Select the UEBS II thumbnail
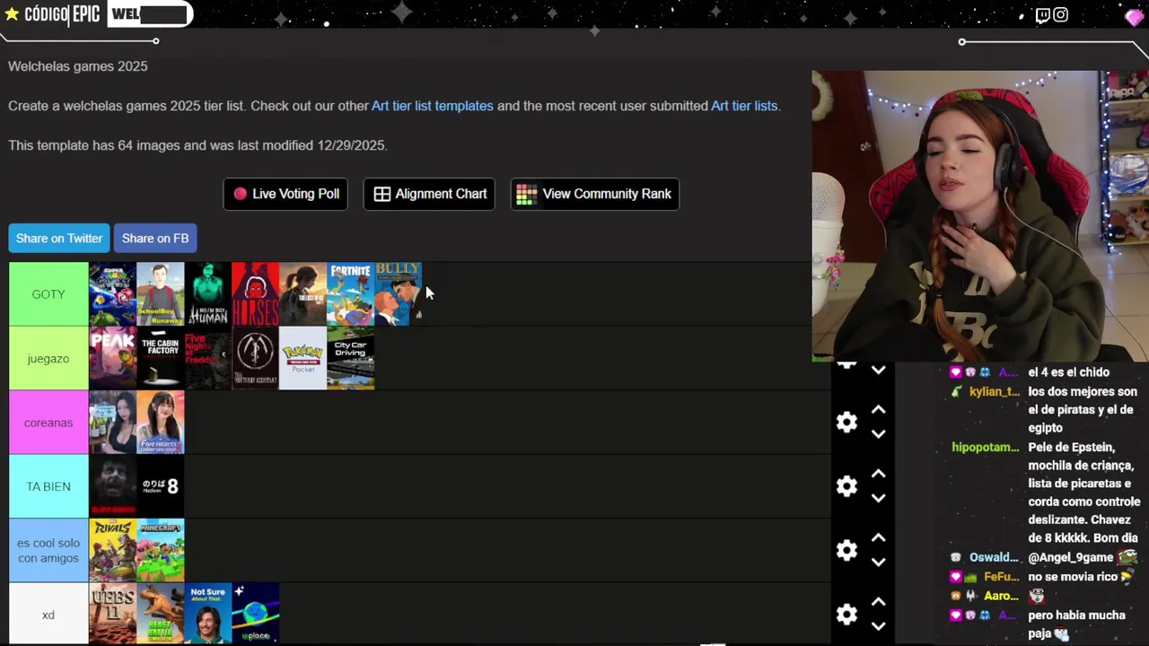The height and width of the screenshot is (646, 1149). [x=112, y=615]
